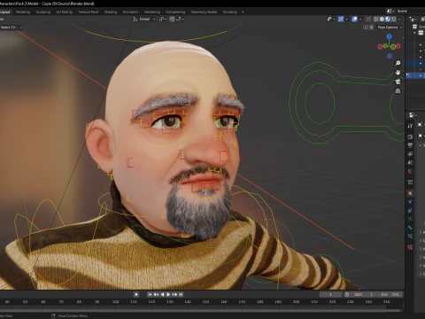Click the Scene name field
Viewport: 425px width, 319px height.
coord(410,12)
